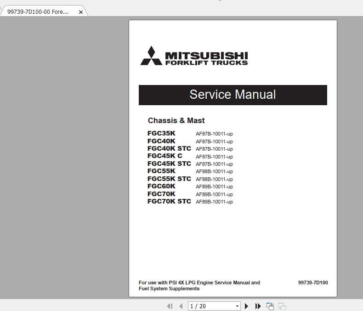The height and width of the screenshot is (311, 363).
Task: Click the FGC60K model name
Action: click(161, 186)
